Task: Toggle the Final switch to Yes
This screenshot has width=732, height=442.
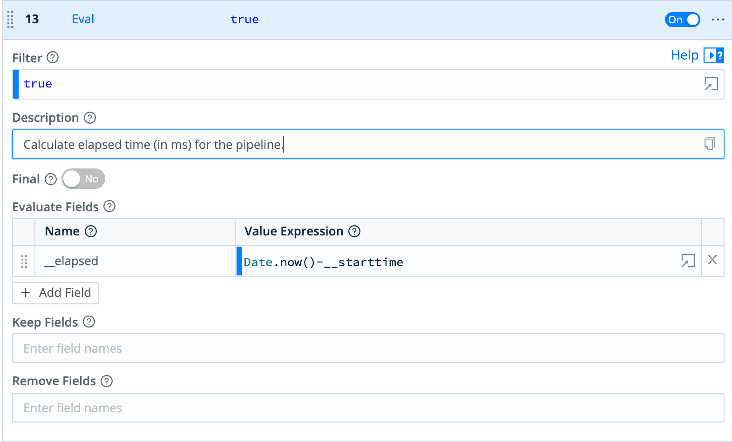Action: (83, 179)
